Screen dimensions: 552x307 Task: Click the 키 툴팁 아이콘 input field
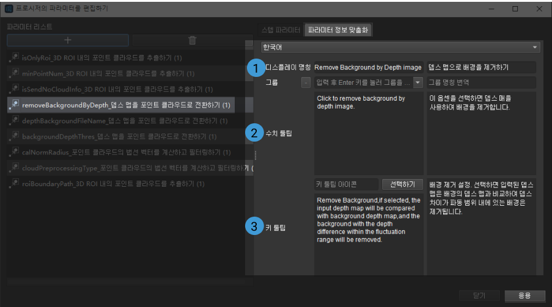pyautogui.click(x=346, y=184)
